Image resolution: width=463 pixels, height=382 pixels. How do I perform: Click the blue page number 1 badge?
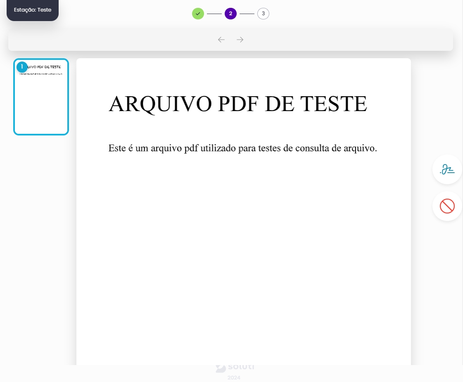pos(22,67)
